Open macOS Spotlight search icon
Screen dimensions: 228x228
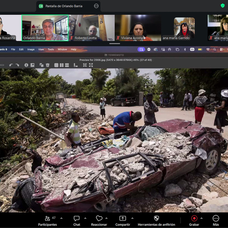pyautogui.click(x=214, y=49)
